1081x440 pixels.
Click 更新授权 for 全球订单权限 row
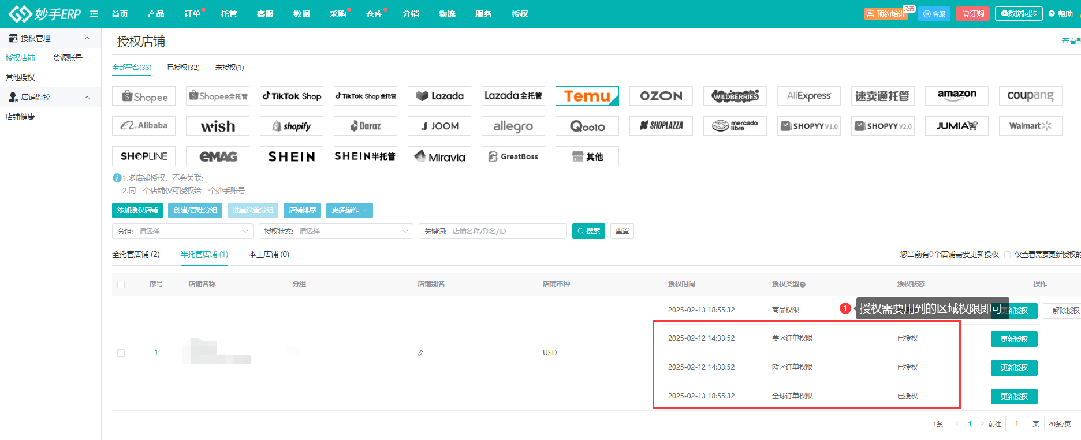(1014, 397)
